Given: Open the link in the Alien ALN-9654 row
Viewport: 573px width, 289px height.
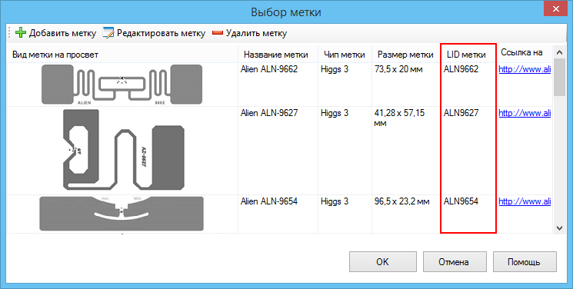Looking at the screenshot, I should click(x=525, y=201).
